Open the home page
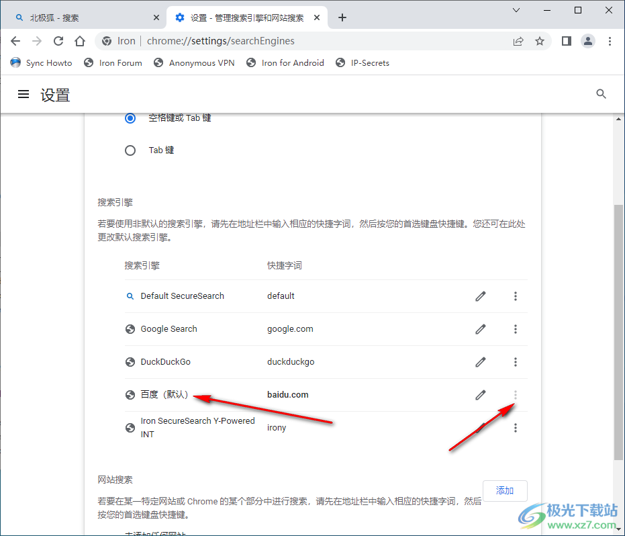 coord(80,41)
